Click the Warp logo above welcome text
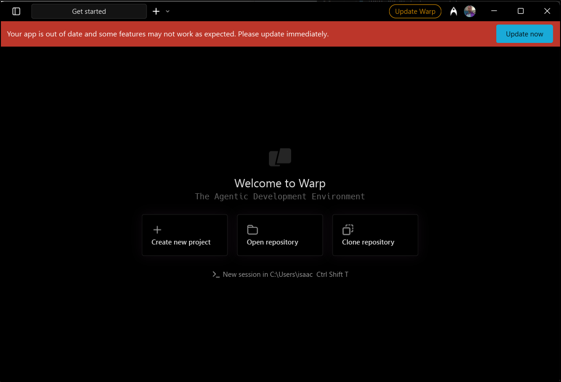The height and width of the screenshot is (382, 561). coord(280,157)
